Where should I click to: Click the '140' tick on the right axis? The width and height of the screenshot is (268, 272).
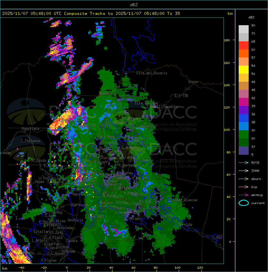(227, 85)
